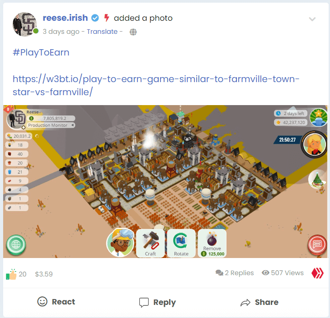330x318 pixels.
Task: Open the w3bt.io article link
Action: coord(156,86)
